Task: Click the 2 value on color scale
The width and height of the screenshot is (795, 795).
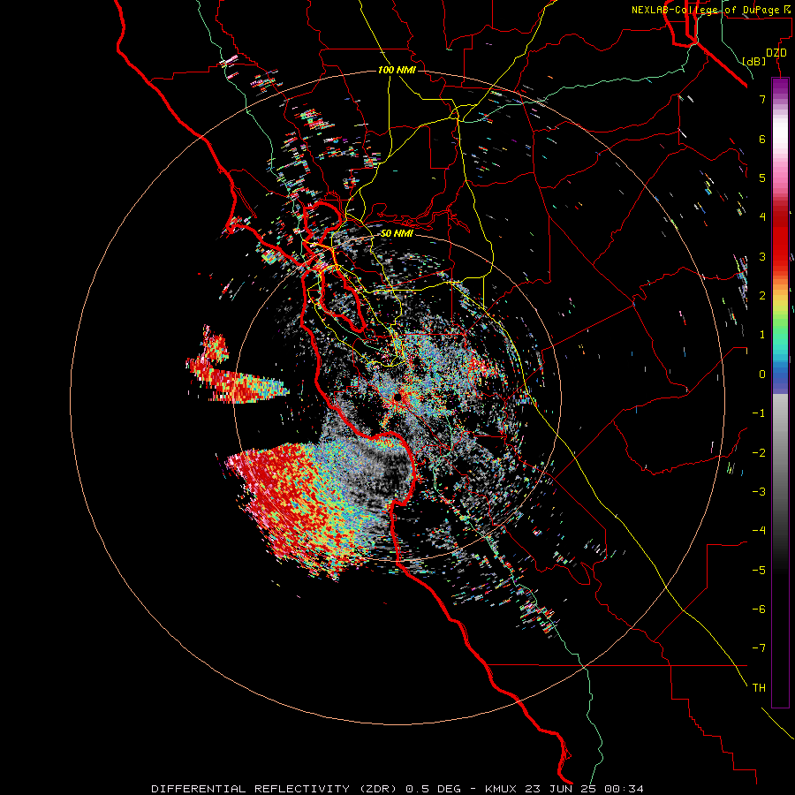Action: pyautogui.click(x=762, y=296)
